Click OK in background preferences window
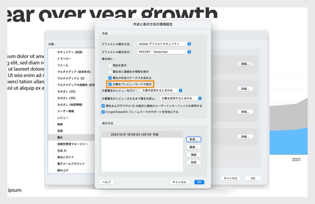 (253, 178)
